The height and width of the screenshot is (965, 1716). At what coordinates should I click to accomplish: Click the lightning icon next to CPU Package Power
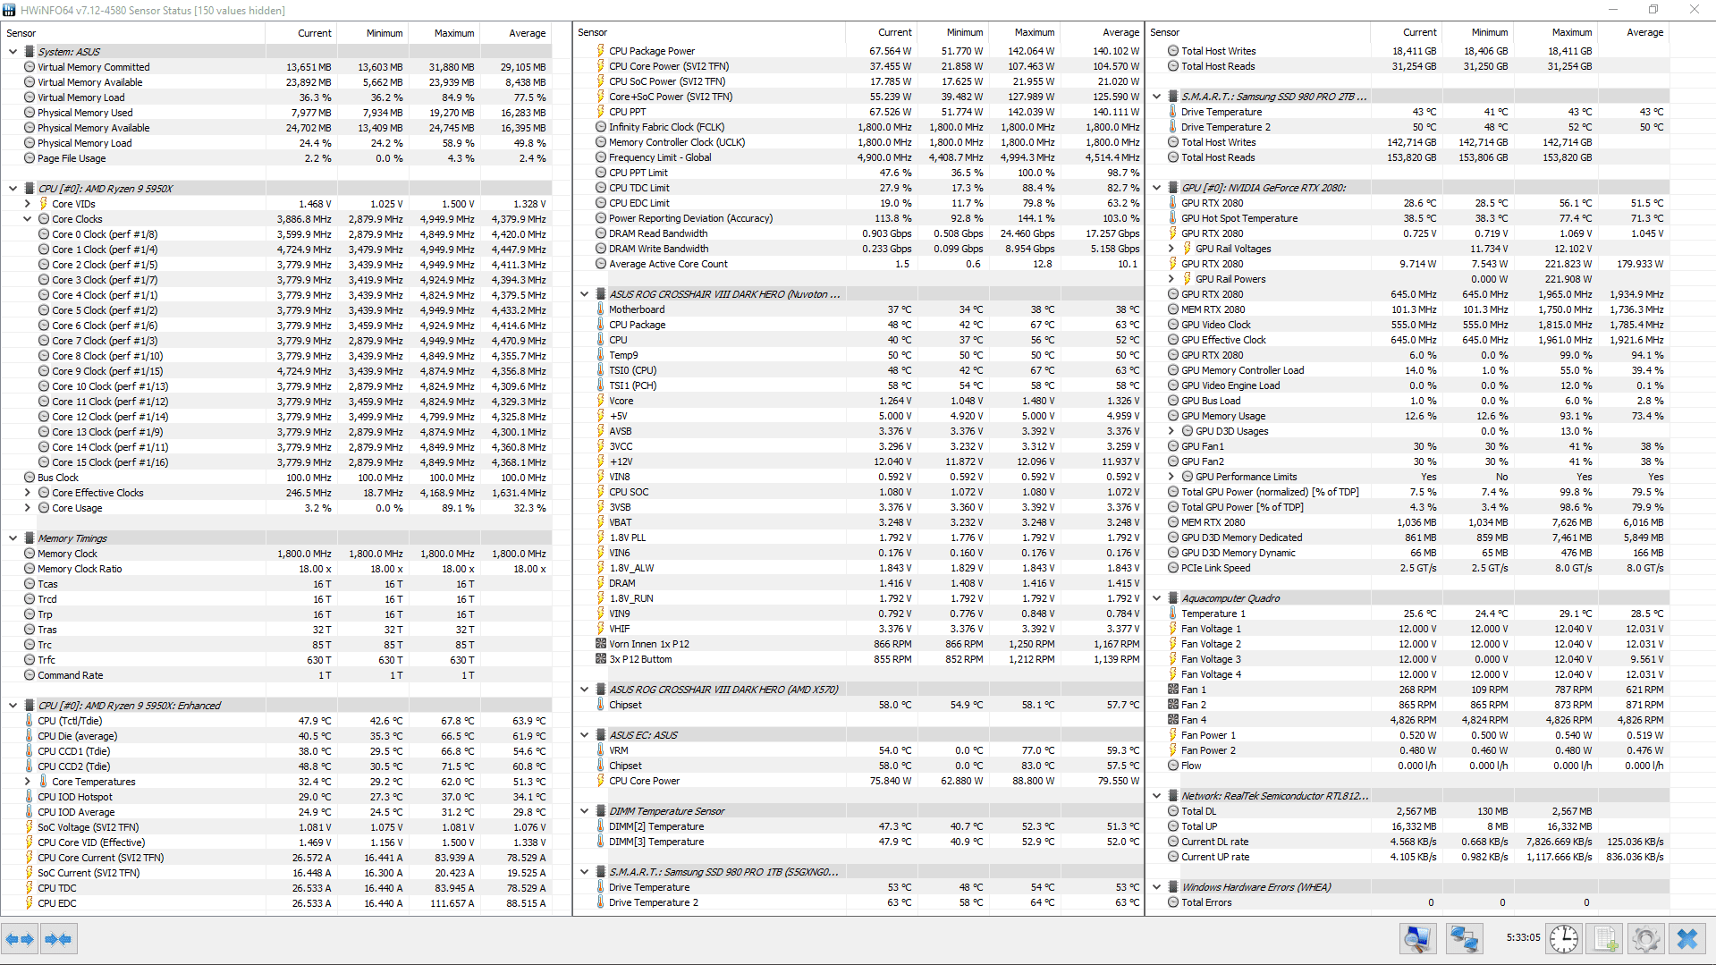pyautogui.click(x=601, y=51)
